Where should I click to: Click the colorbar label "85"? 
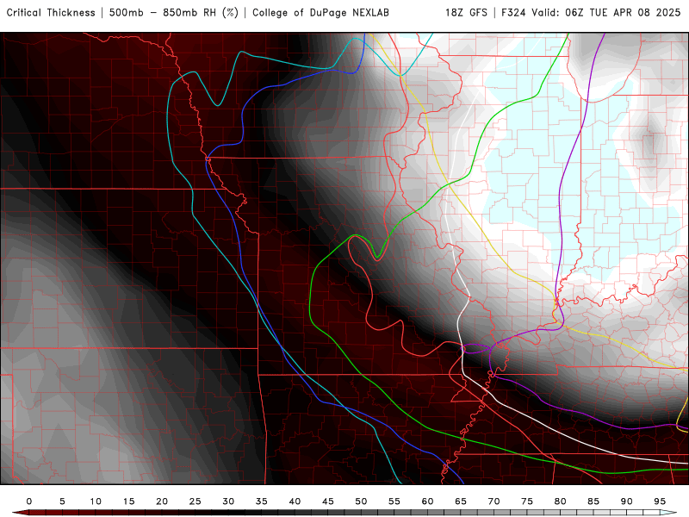tap(593, 501)
